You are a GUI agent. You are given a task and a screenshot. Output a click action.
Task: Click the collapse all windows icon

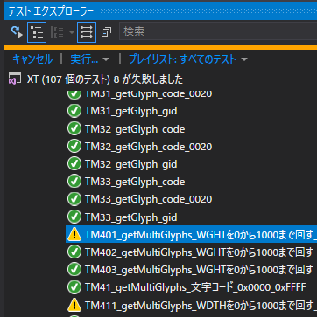[x=106, y=32]
